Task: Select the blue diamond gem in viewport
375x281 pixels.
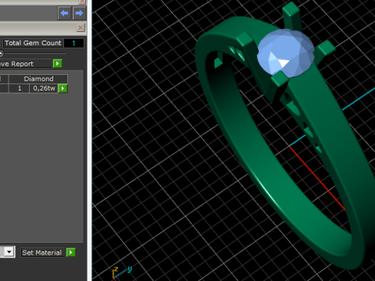Action: [285, 53]
